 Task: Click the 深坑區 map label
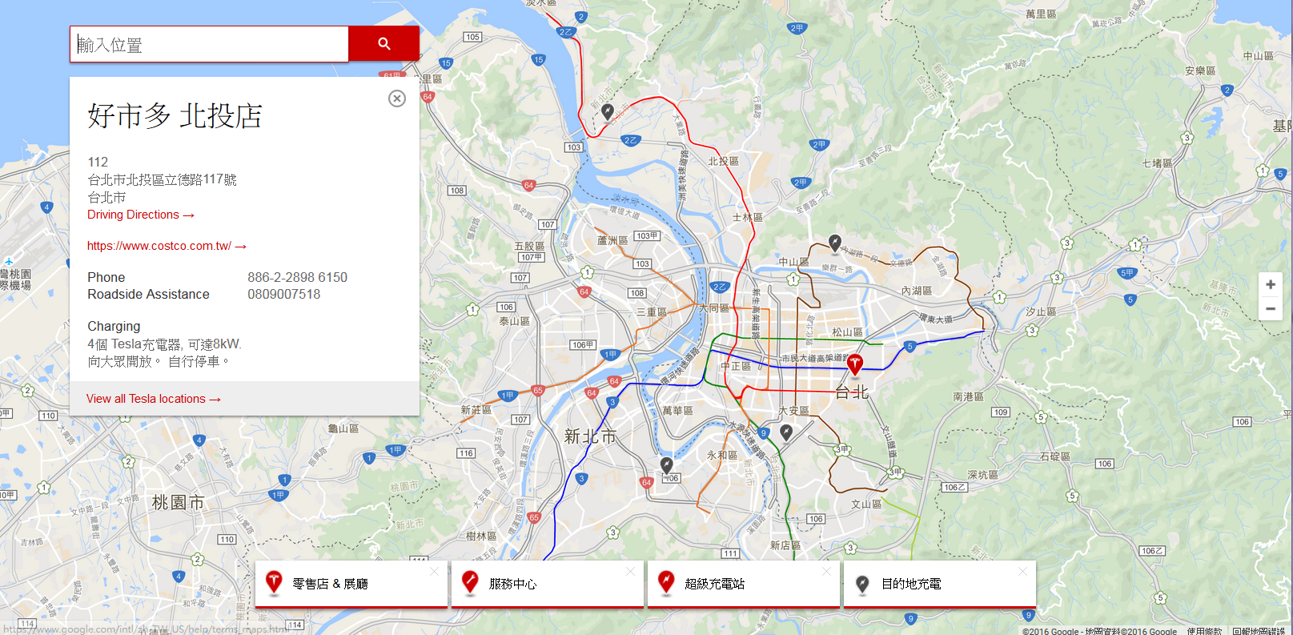pos(982,475)
